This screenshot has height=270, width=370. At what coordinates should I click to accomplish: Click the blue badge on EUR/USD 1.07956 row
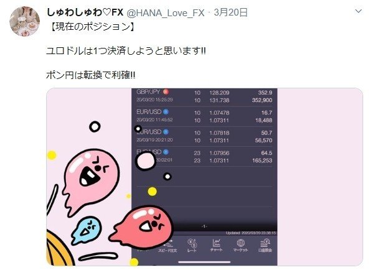pyautogui.click(x=166, y=152)
